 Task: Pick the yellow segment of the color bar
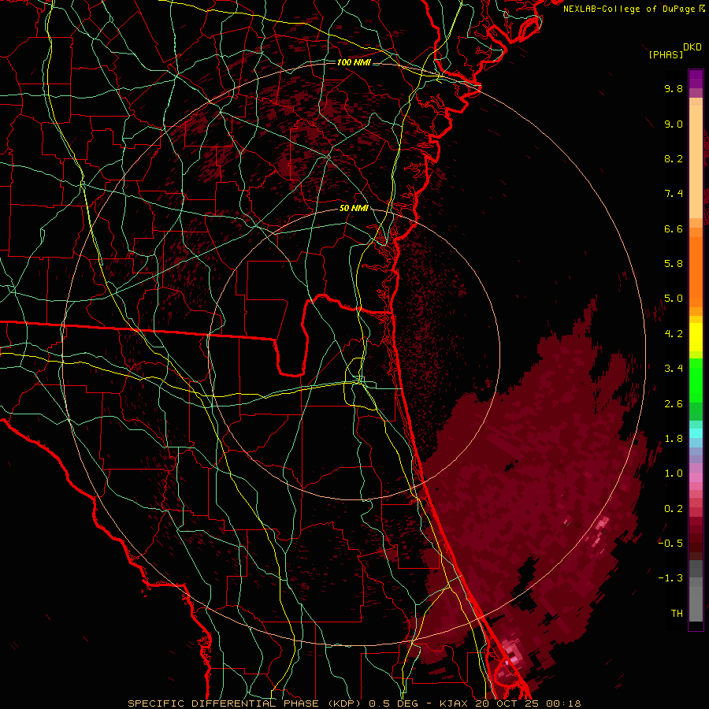(696, 337)
